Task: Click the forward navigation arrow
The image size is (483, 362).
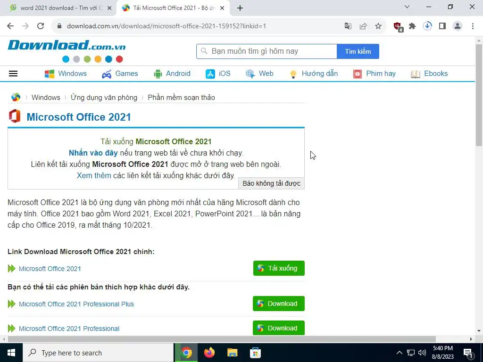Action: (x=25, y=26)
